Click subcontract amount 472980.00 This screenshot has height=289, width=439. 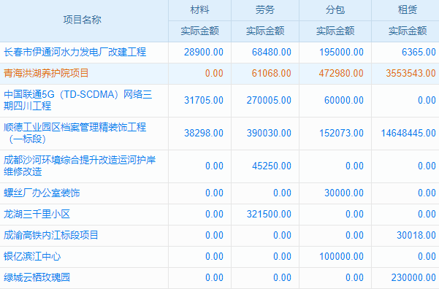point(341,73)
